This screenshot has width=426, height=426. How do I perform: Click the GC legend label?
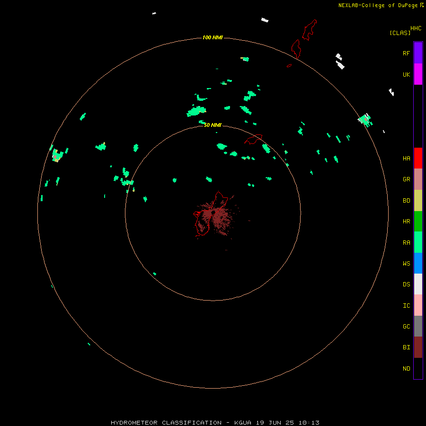tap(406, 327)
